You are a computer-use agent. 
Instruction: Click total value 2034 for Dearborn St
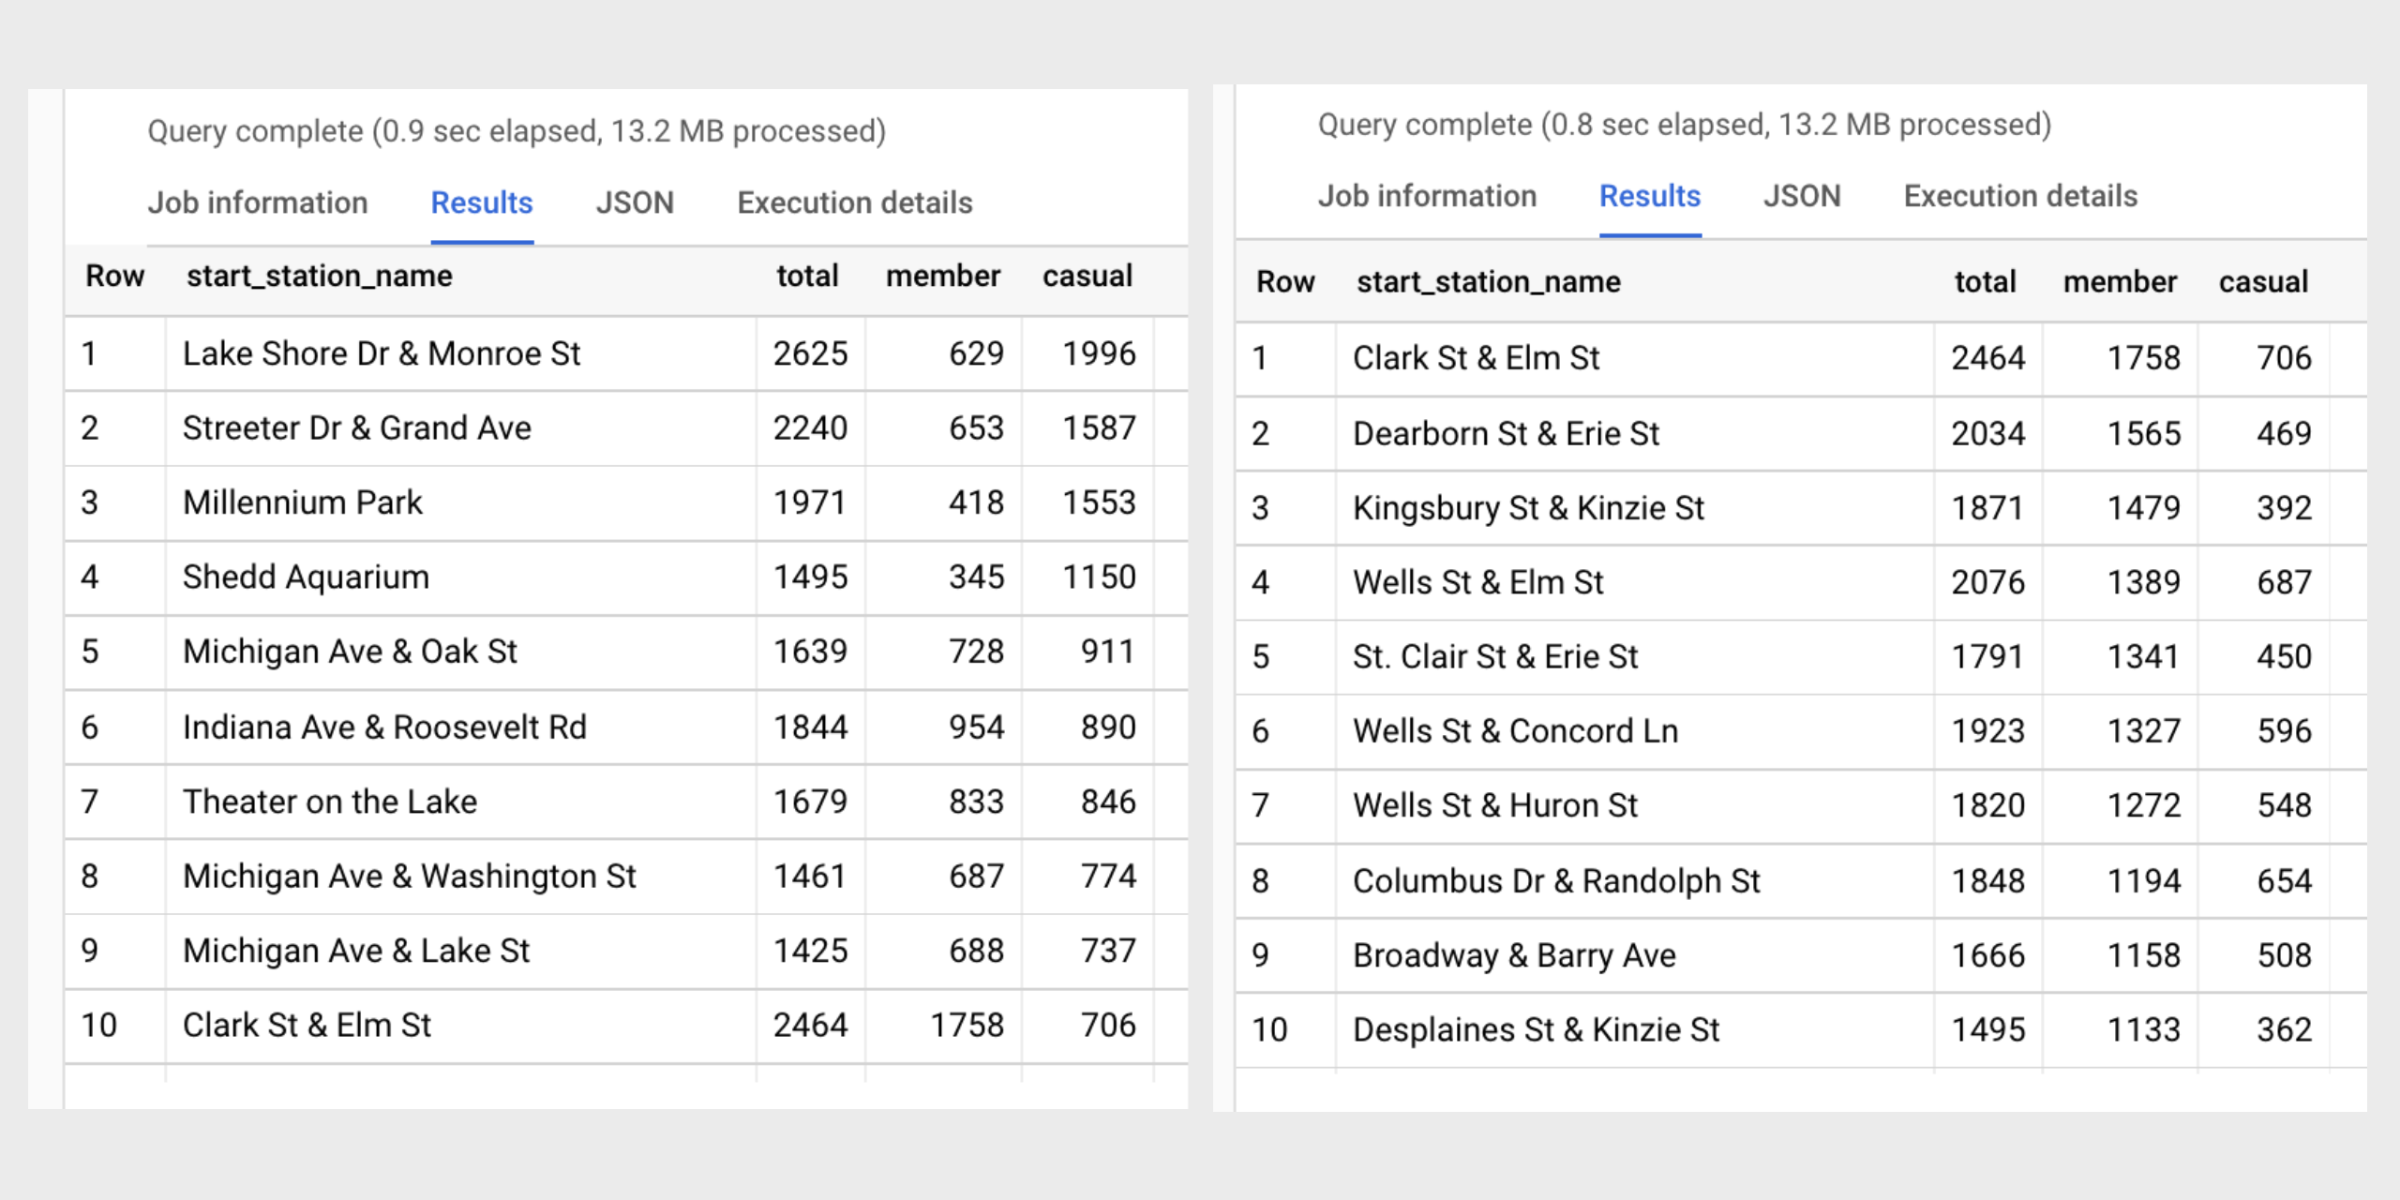tap(1988, 434)
